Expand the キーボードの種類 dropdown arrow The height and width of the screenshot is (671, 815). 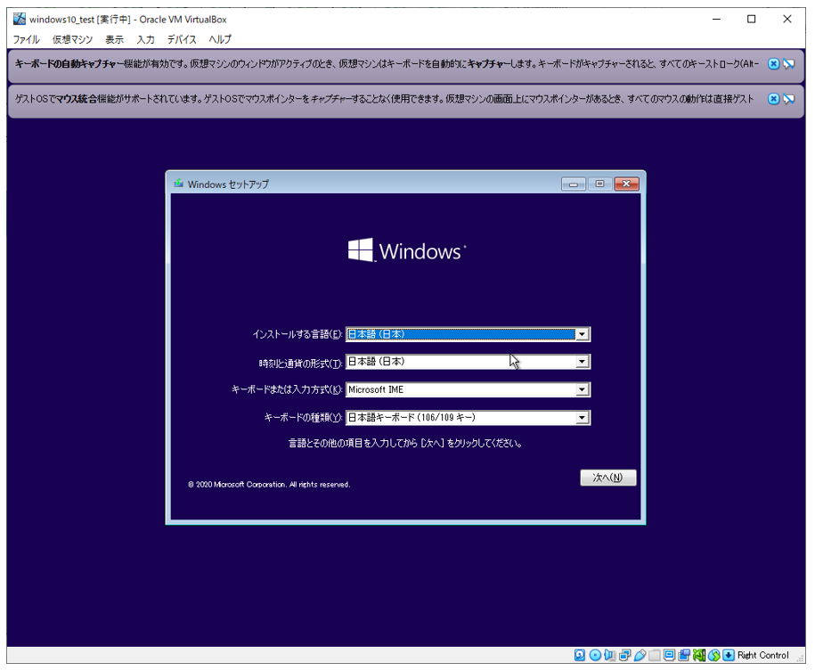(583, 418)
